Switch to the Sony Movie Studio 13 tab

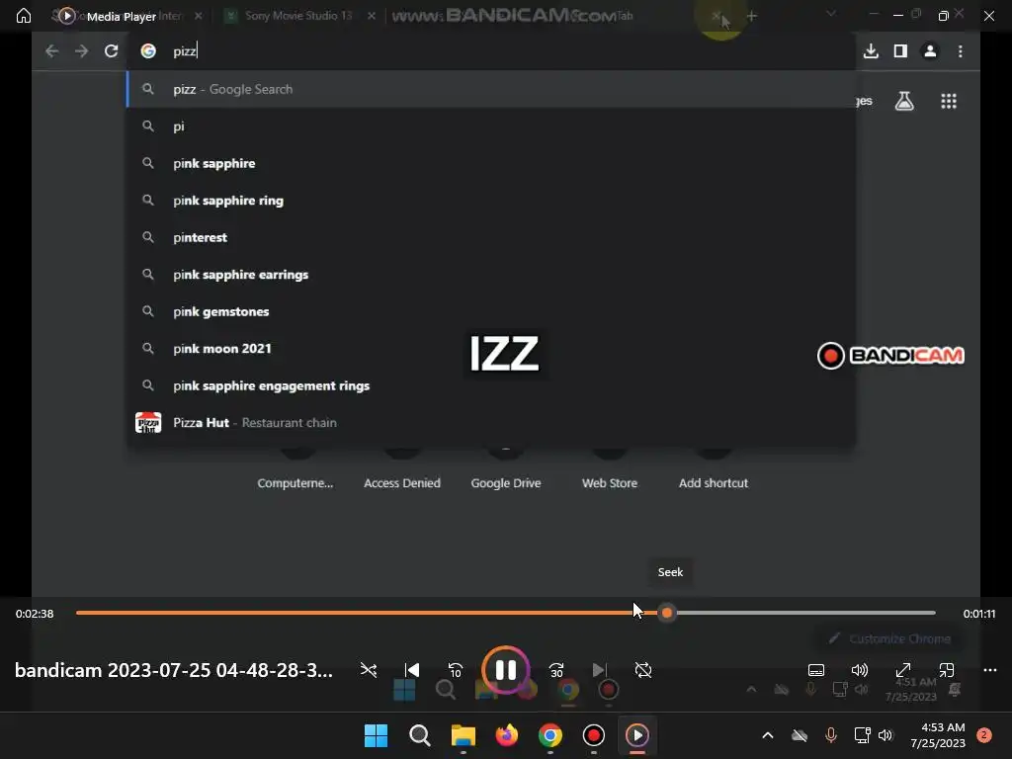point(298,16)
